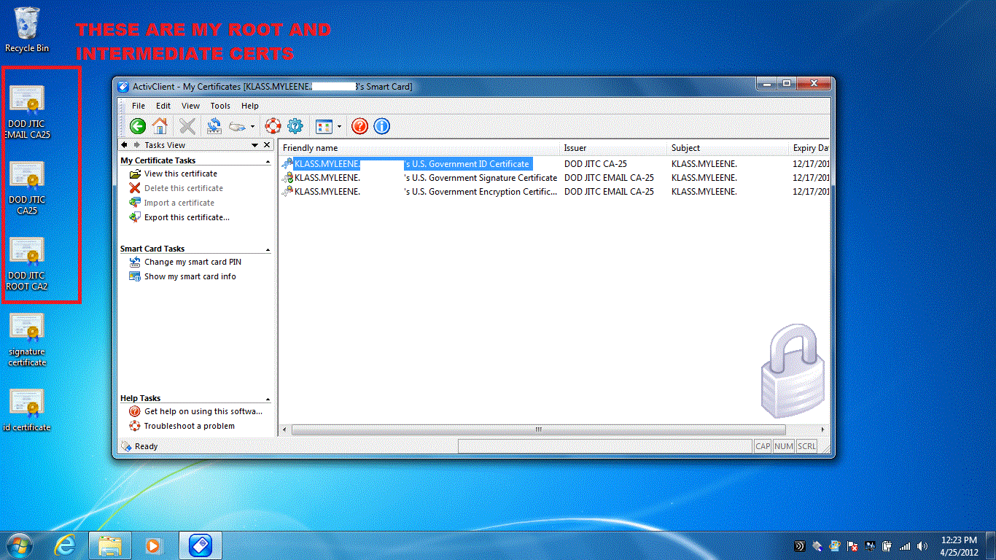Collapse the My Certificate Tasks section
The width and height of the screenshot is (996, 560).
pyautogui.click(x=268, y=160)
